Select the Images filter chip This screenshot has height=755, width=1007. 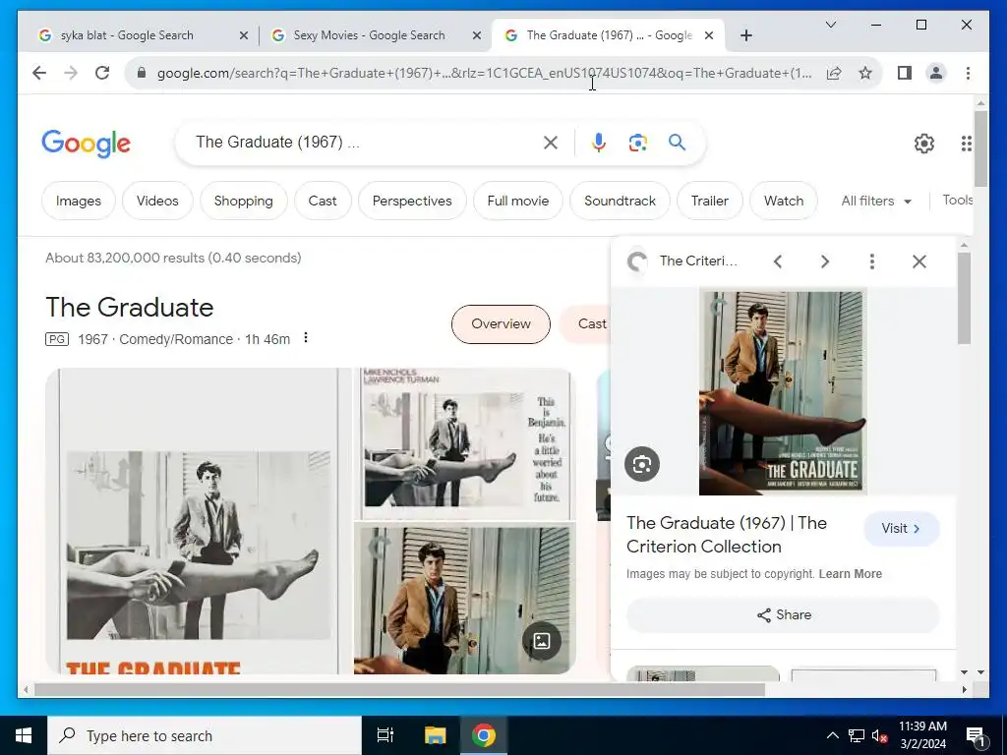79,201
